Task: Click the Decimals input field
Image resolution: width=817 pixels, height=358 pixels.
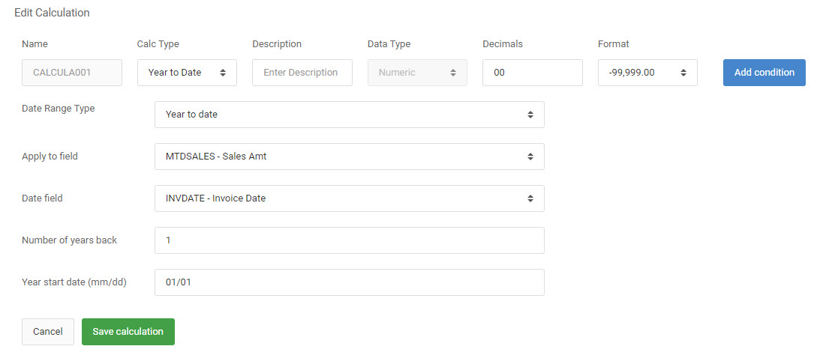Action: 533,73
